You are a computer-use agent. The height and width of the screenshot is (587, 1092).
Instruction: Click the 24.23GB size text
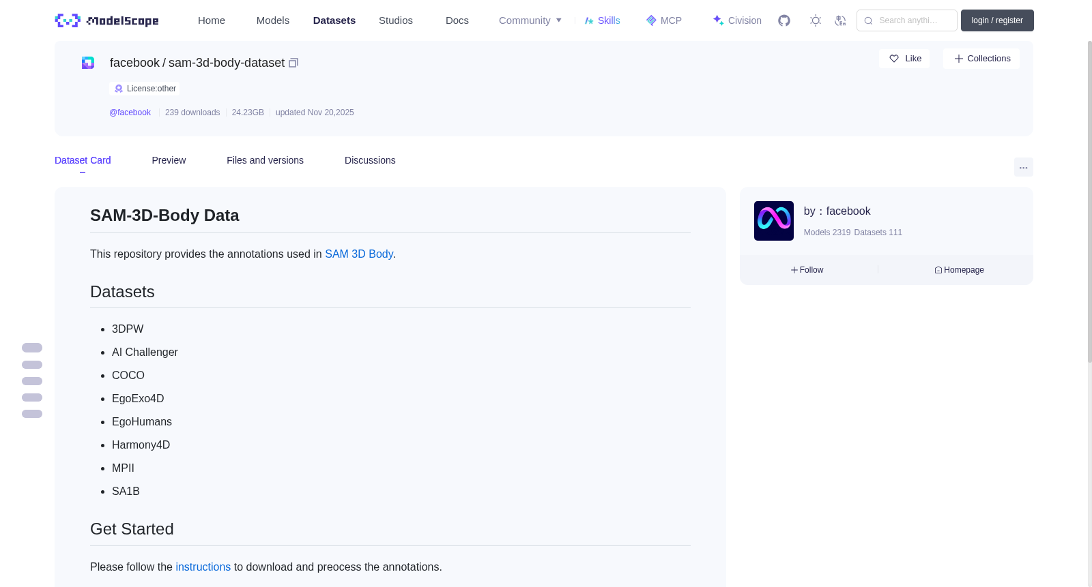(248, 112)
